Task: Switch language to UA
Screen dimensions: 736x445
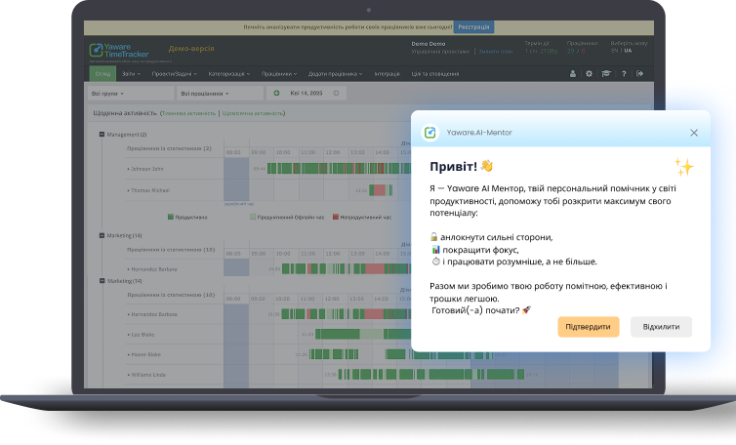Action: tap(628, 50)
